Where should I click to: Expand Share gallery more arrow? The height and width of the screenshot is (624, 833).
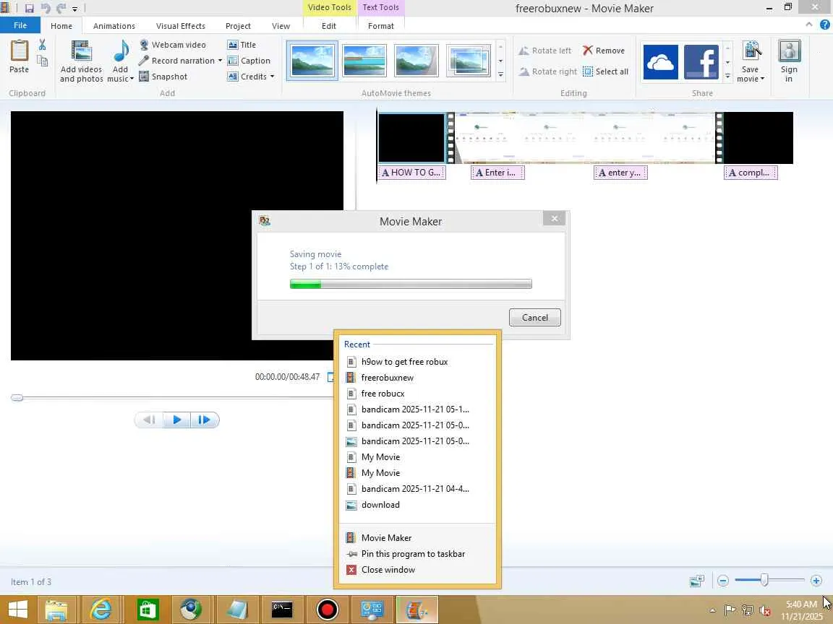click(728, 76)
